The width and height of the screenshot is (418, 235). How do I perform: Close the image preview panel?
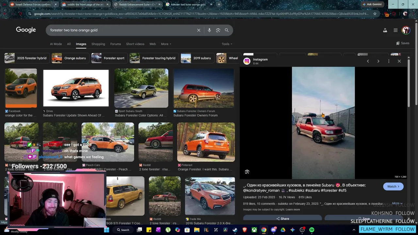click(399, 61)
